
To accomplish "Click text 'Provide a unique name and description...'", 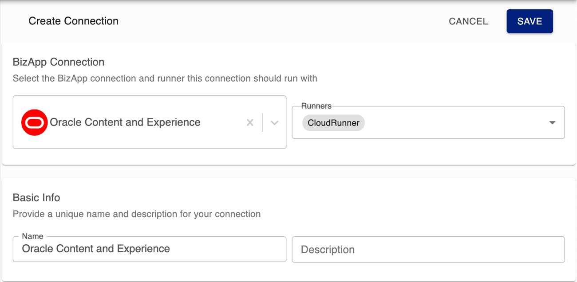I will [x=137, y=214].
